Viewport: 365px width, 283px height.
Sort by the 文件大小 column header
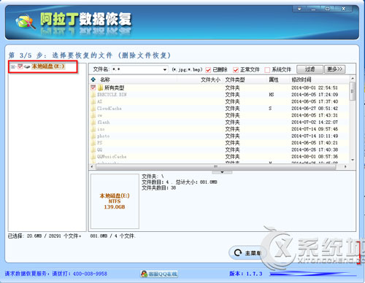210,80
